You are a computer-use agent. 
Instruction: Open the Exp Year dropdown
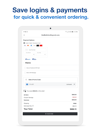[41, 54]
